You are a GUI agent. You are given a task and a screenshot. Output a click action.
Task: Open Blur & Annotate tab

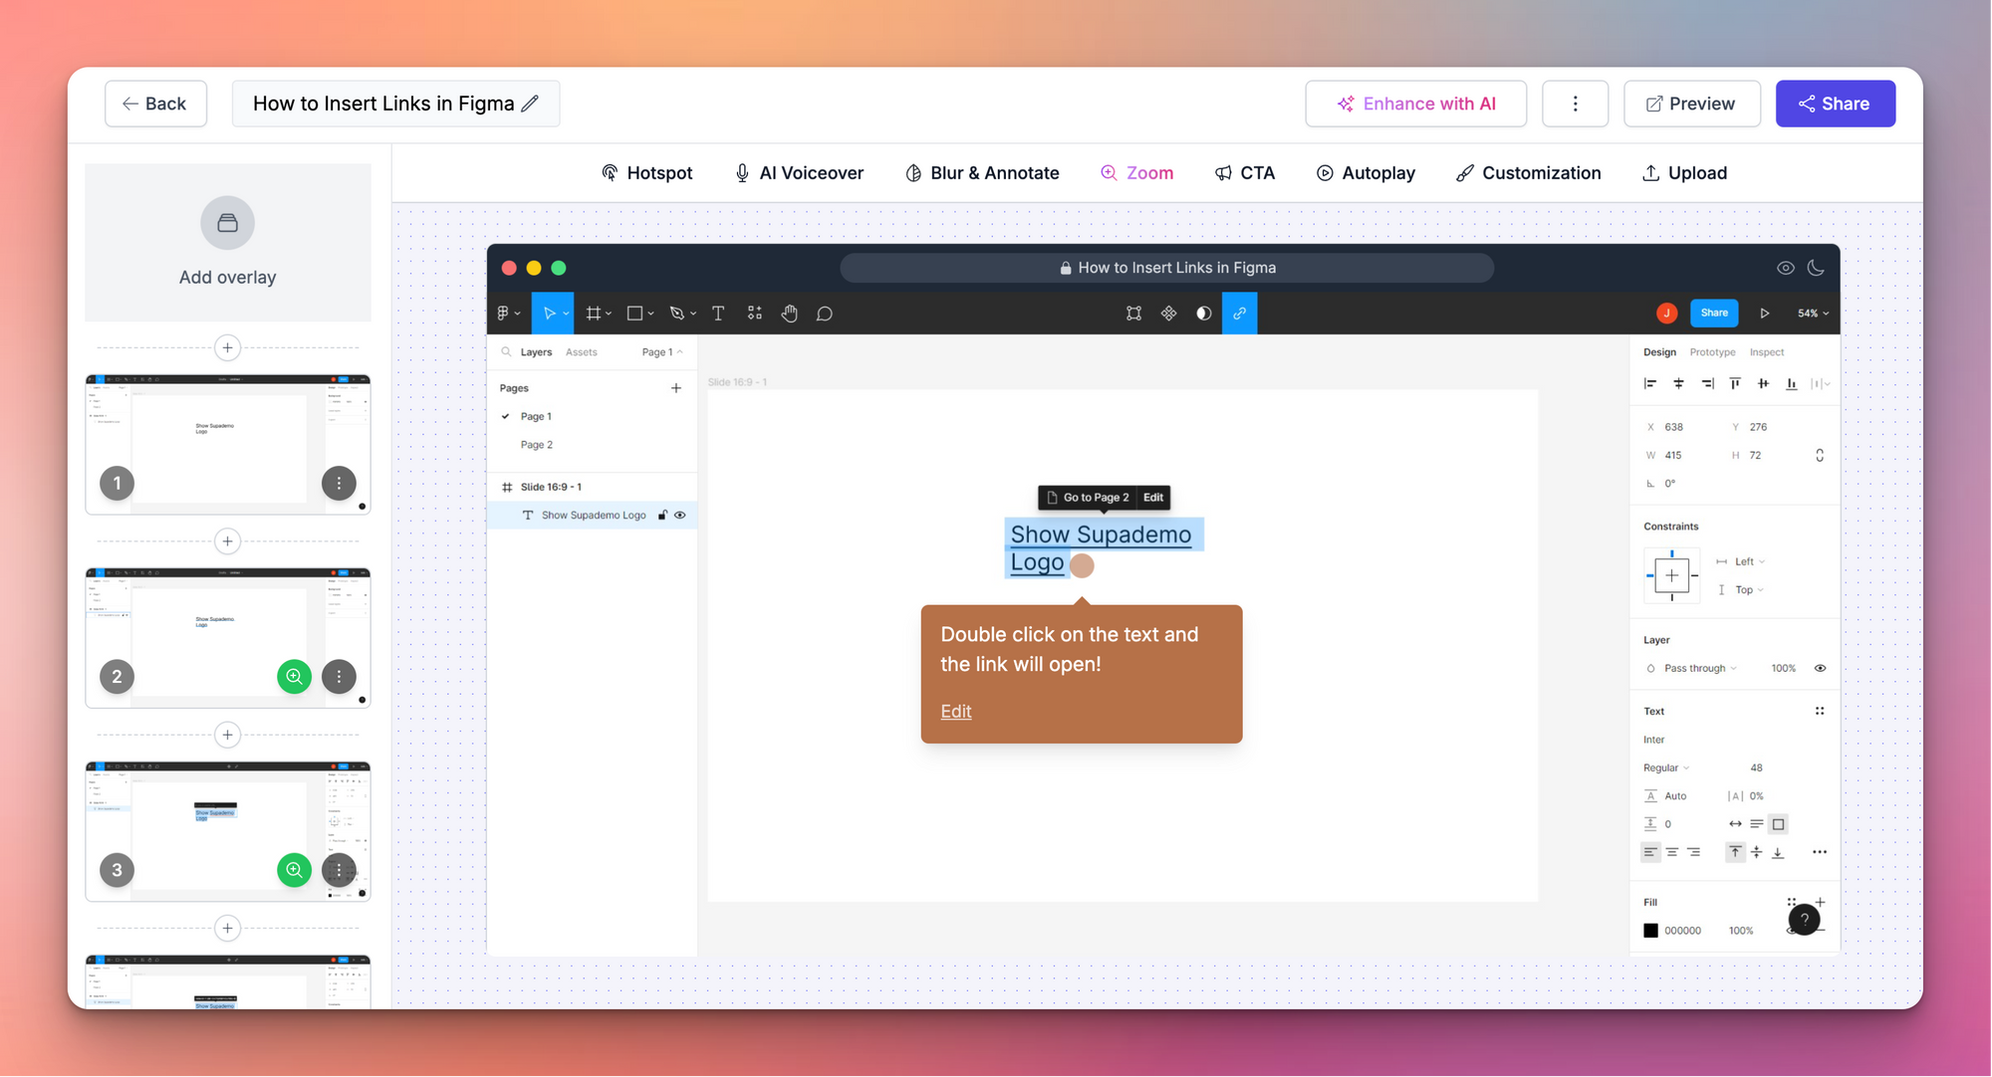pos(982,173)
